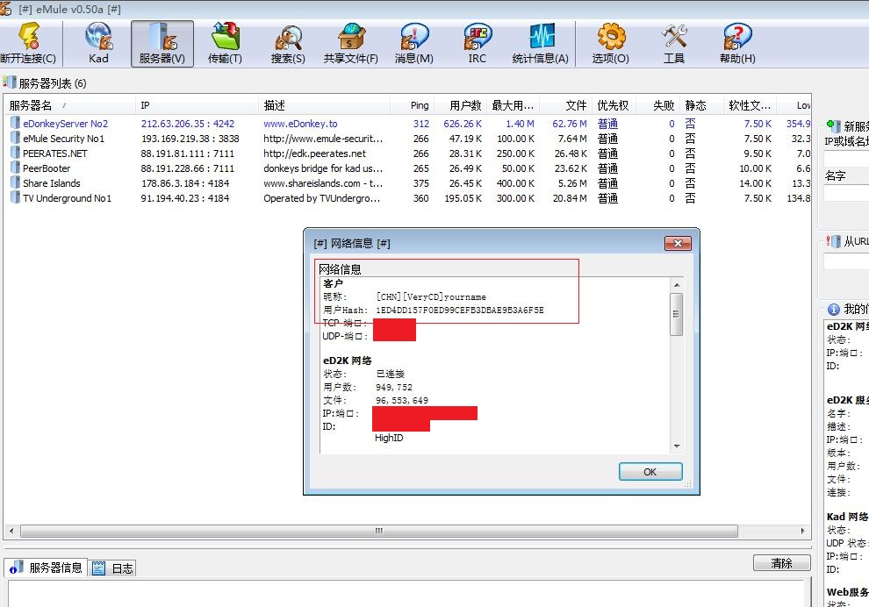Sort by Static (静态) column header
This screenshot has height=607, width=869.
pyautogui.click(x=701, y=105)
